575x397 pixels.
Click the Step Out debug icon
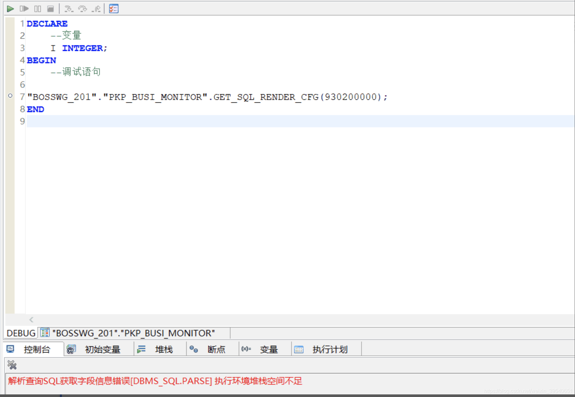(x=96, y=9)
